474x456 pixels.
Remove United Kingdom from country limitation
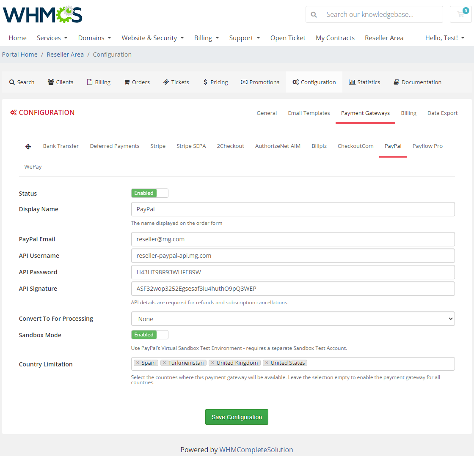tap(212, 363)
